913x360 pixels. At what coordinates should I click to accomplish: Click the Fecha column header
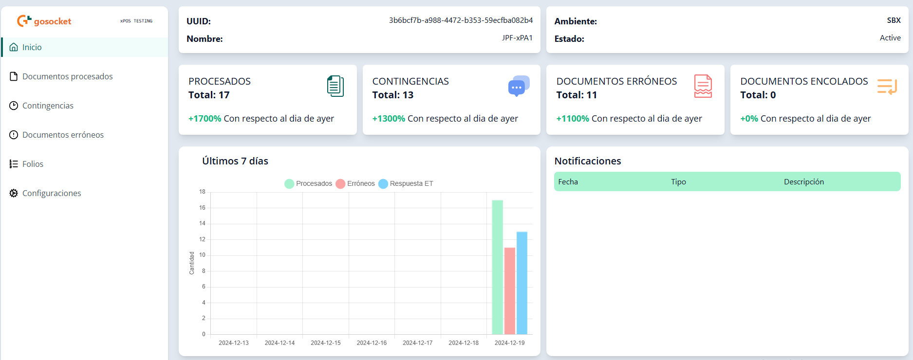click(x=568, y=181)
